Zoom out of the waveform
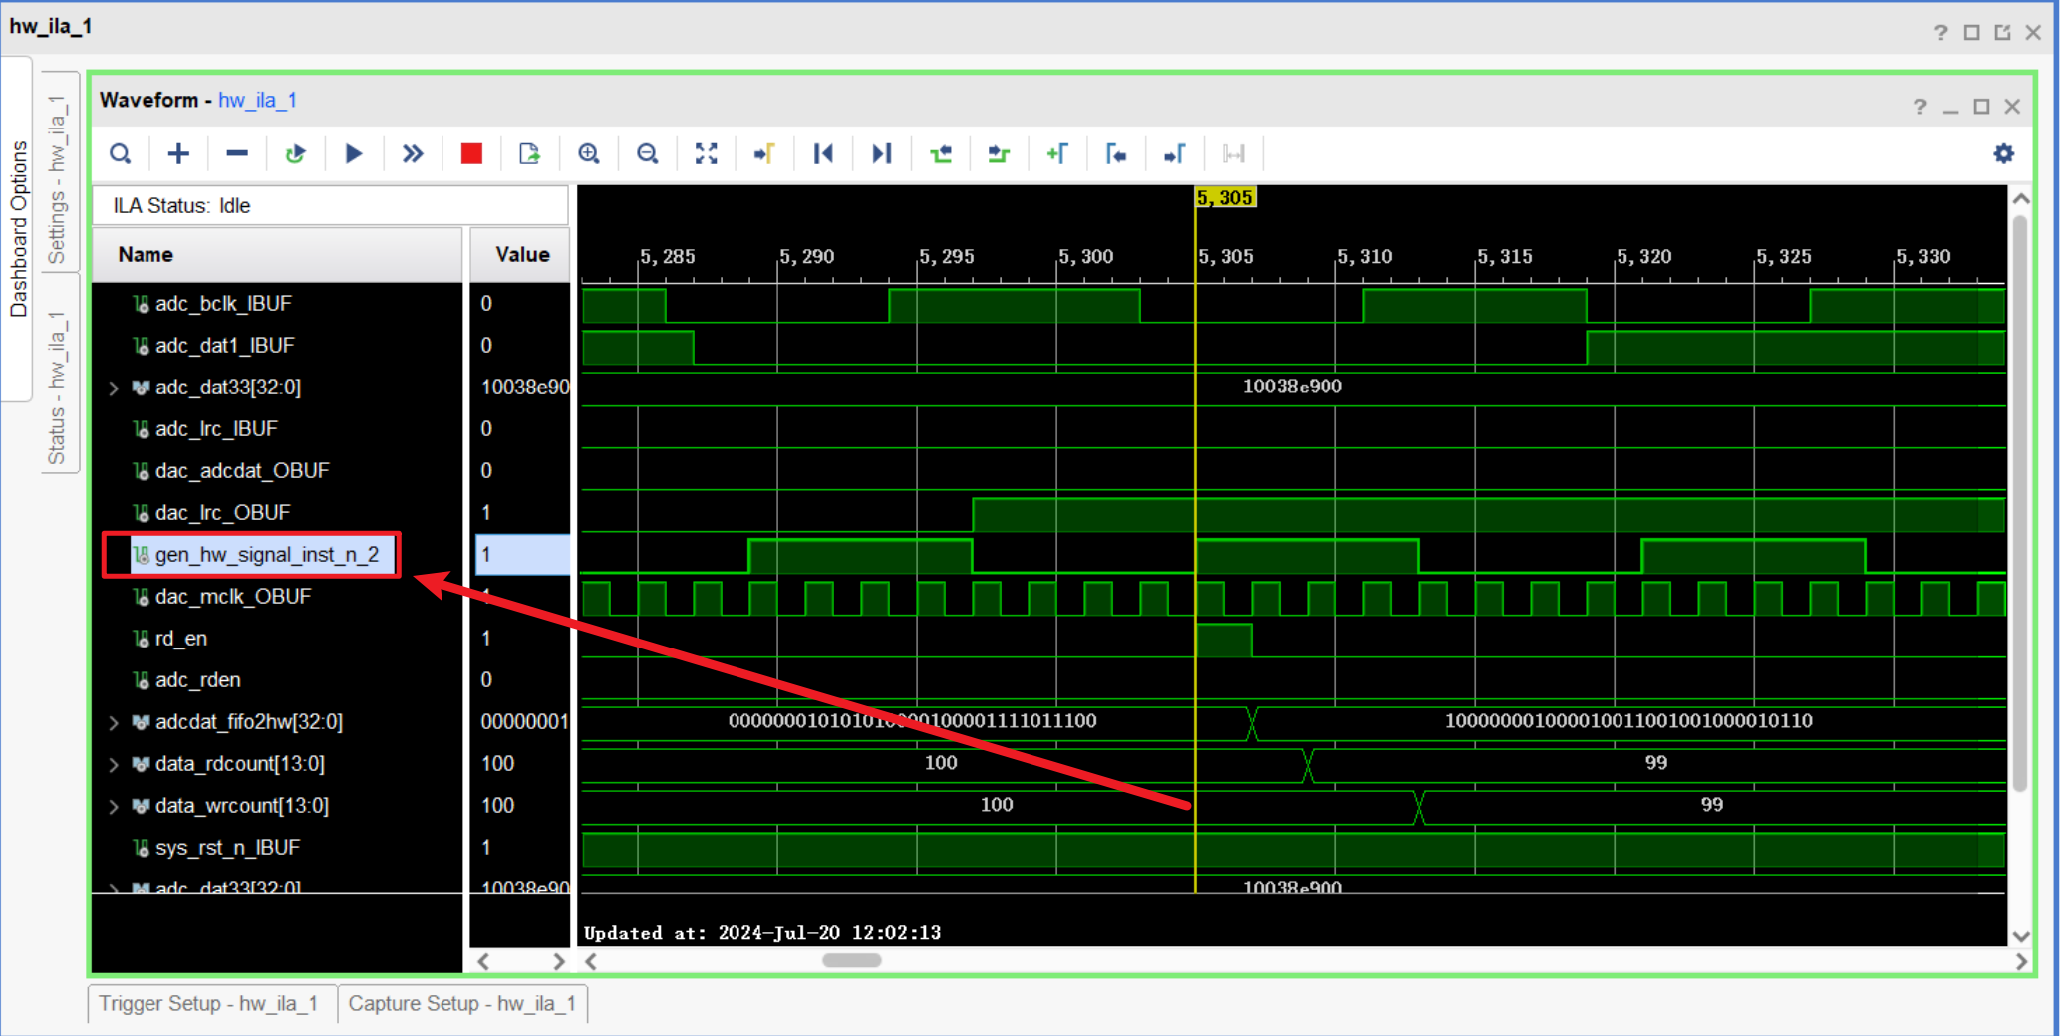2063x1036 pixels. click(x=648, y=154)
